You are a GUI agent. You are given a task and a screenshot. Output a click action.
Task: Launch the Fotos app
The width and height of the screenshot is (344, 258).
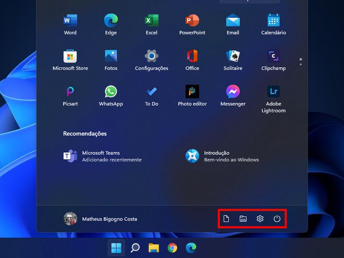111,60
